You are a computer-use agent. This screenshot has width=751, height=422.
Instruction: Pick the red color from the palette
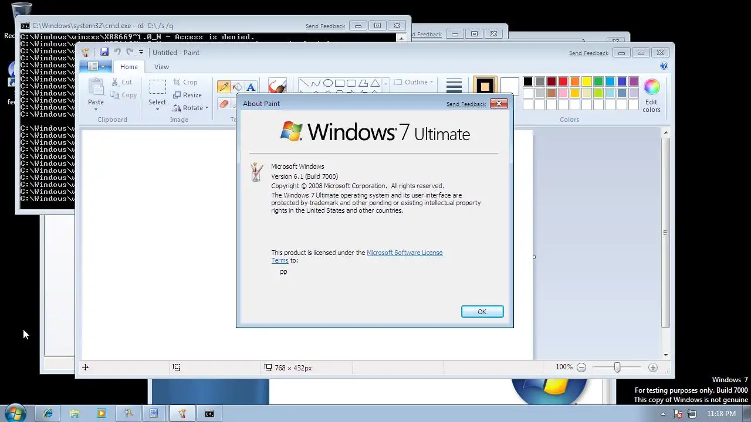563,82
